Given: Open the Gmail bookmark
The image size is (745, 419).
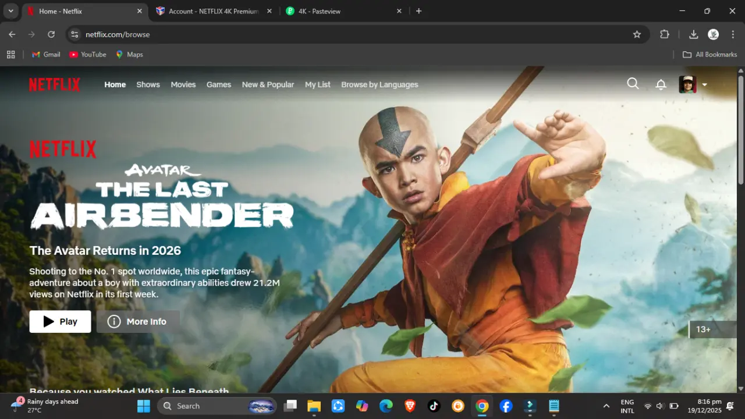Looking at the screenshot, I should (x=46, y=54).
